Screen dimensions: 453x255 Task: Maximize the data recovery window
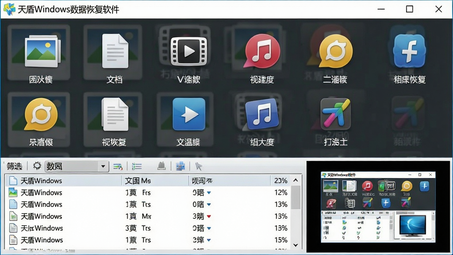(409, 9)
